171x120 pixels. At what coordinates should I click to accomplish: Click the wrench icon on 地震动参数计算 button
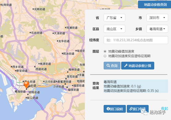point(126,65)
